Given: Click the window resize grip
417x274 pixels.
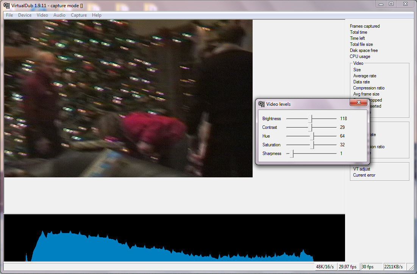Looking at the screenshot, I should click(411, 267).
